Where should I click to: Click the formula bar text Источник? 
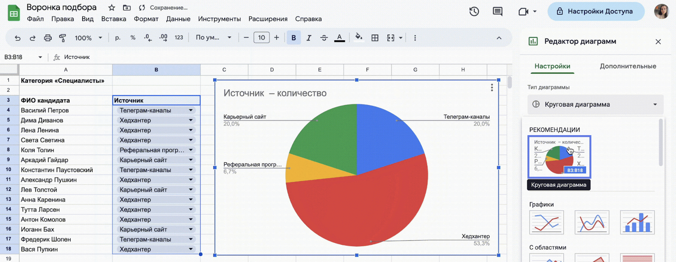(x=77, y=57)
